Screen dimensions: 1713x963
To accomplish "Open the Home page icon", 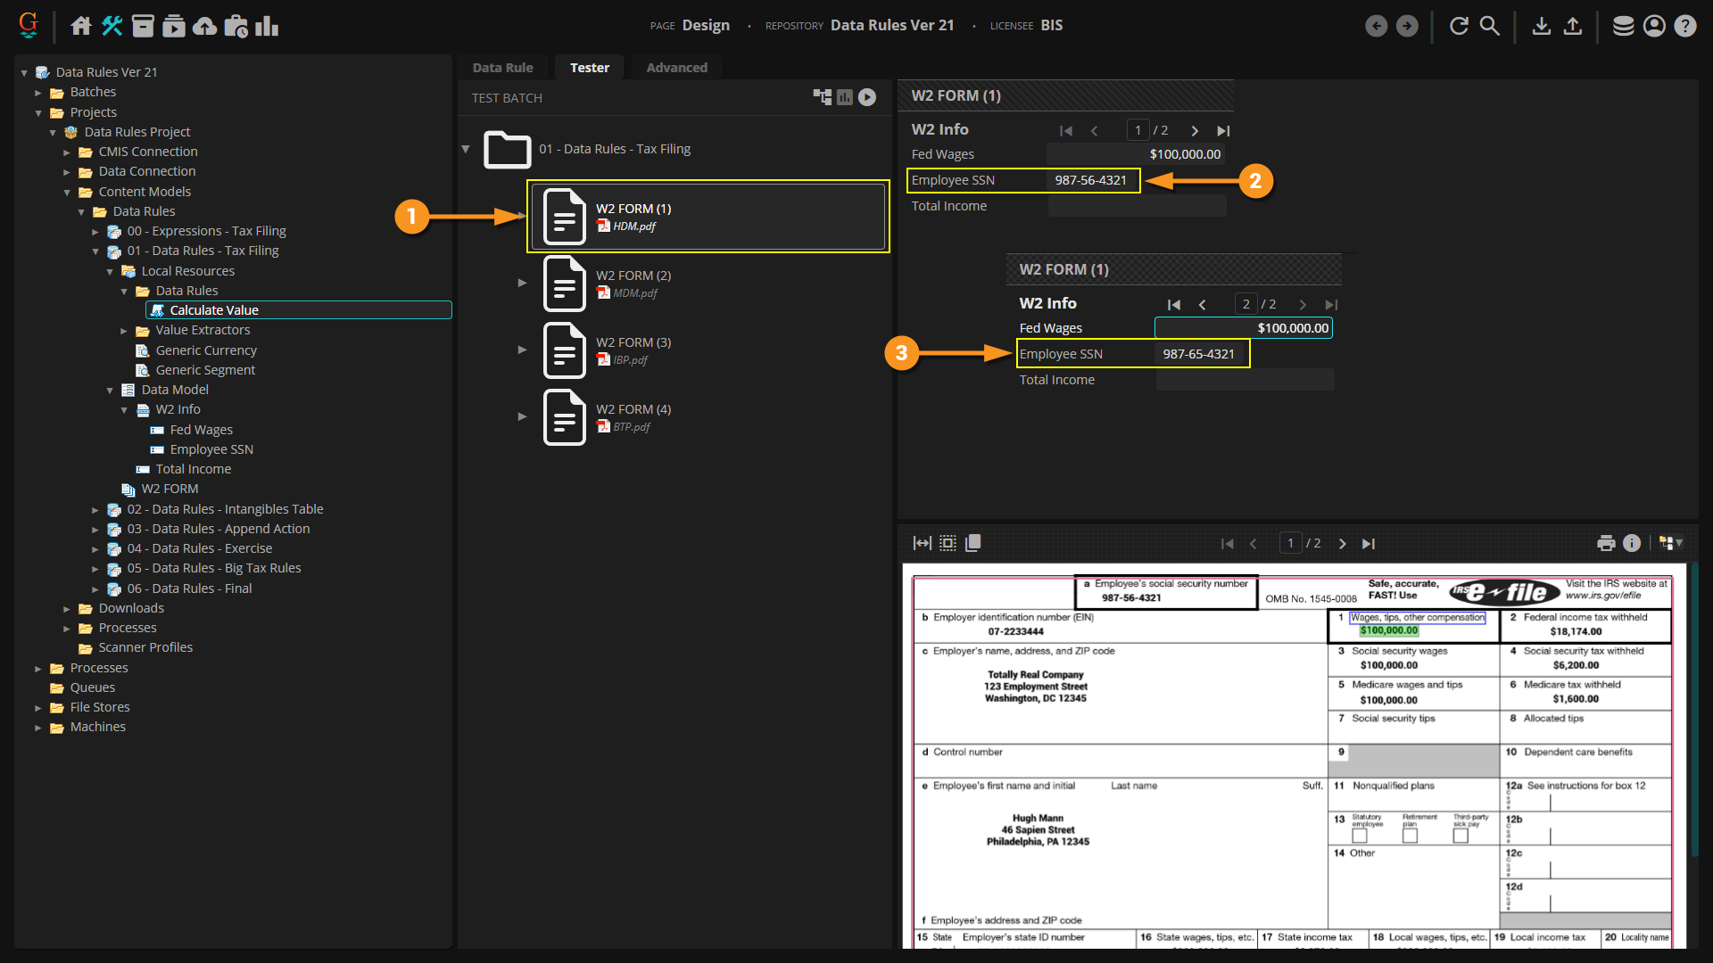I will click(81, 26).
